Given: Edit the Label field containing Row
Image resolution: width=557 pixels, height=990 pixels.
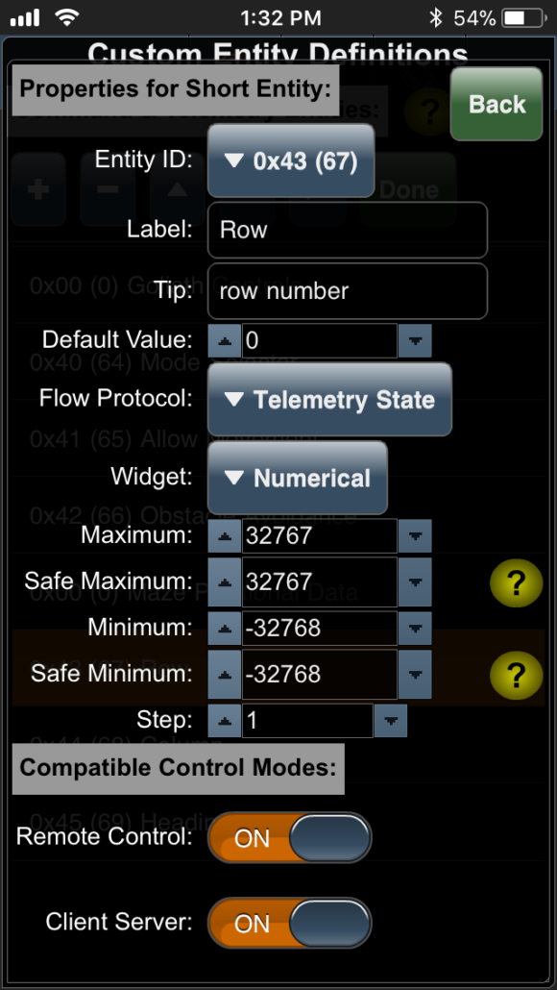Looking at the screenshot, I should 348,230.
